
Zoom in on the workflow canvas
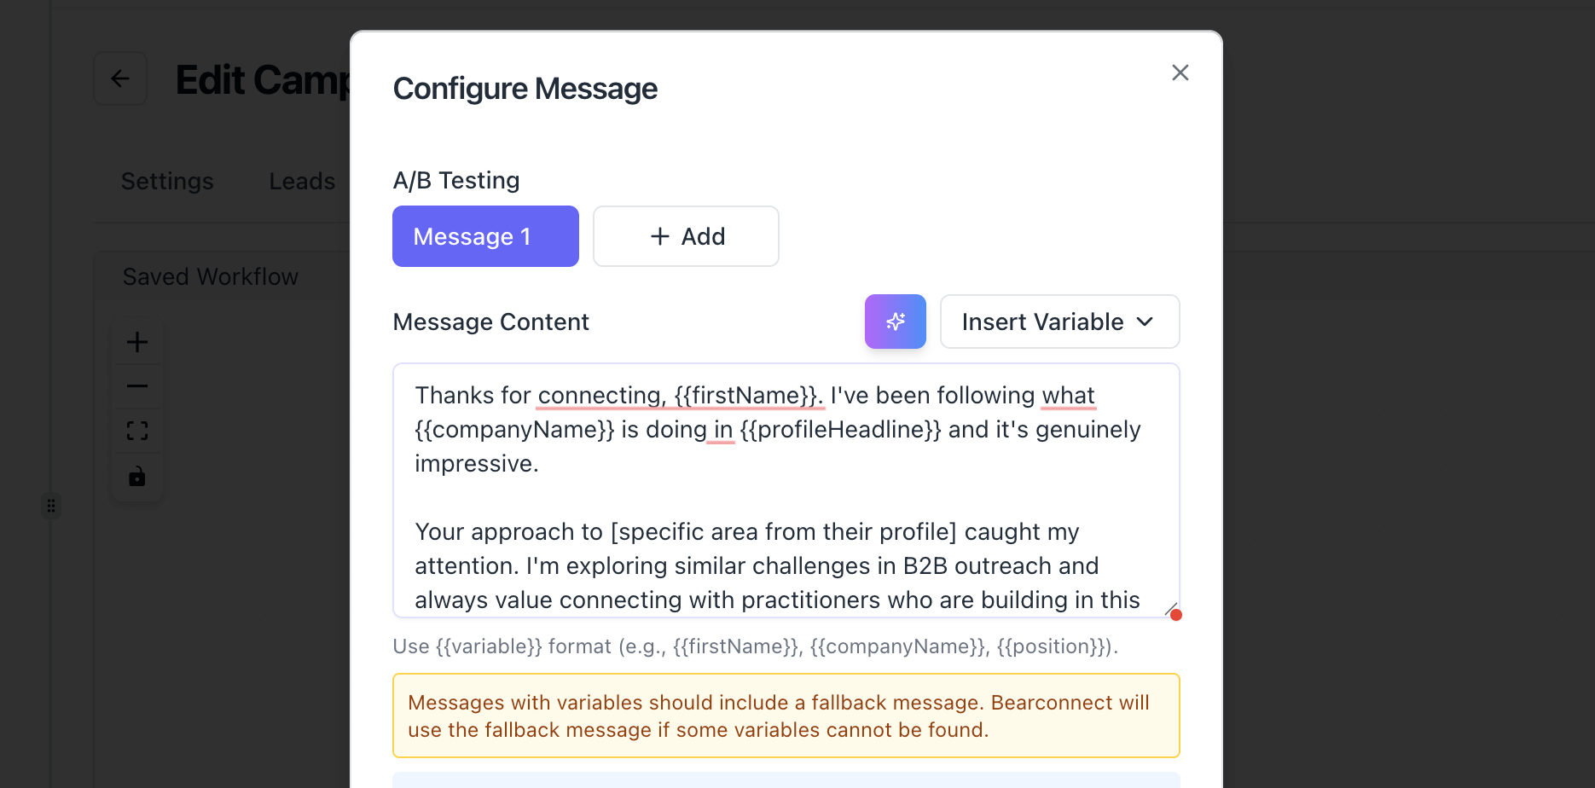point(137,342)
